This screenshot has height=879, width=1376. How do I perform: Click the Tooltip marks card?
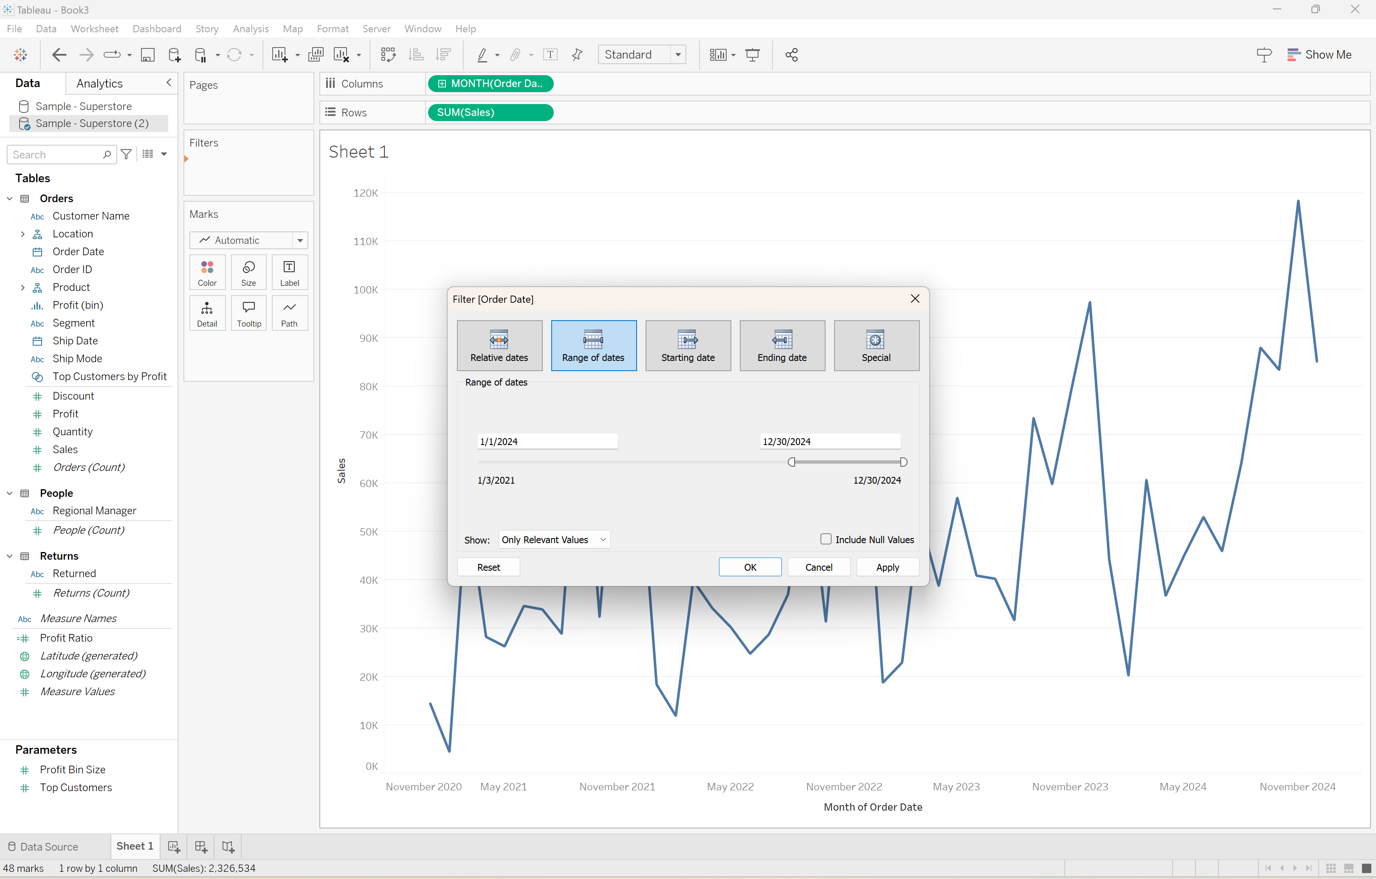tap(248, 313)
